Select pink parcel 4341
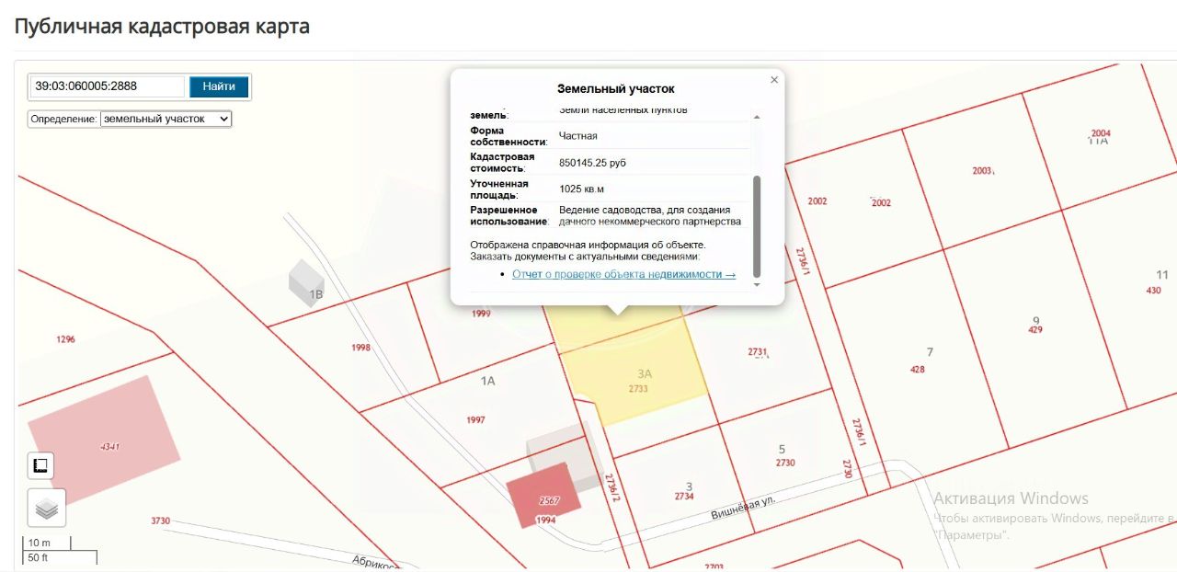 pyautogui.click(x=103, y=442)
